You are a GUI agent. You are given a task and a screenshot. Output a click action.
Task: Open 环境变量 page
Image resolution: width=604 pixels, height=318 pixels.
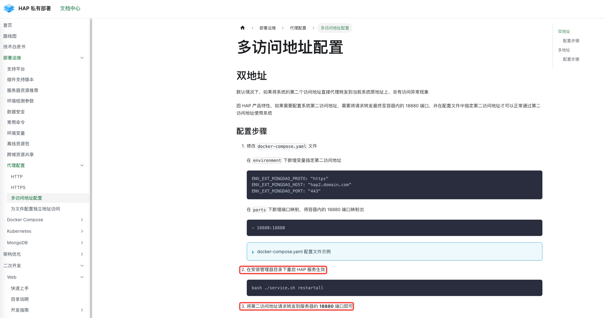(x=16, y=133)
